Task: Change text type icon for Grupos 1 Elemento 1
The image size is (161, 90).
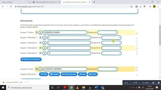Action: coord(44,38)
